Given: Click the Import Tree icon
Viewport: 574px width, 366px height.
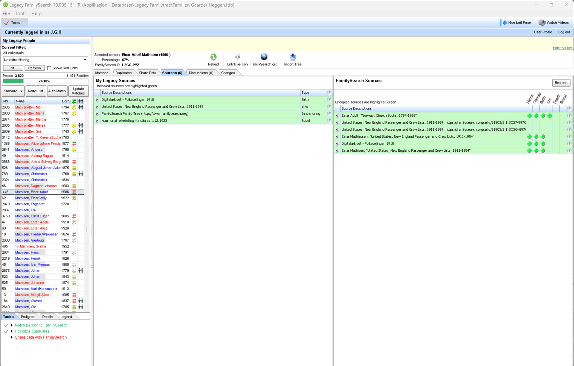Looking at the screenshot, I should 293,57.
